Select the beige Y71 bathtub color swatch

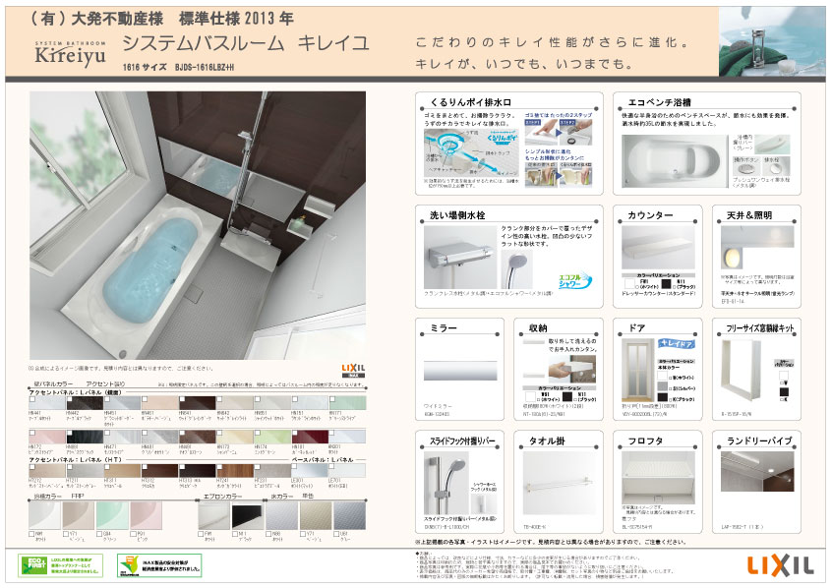click(79, 515)
